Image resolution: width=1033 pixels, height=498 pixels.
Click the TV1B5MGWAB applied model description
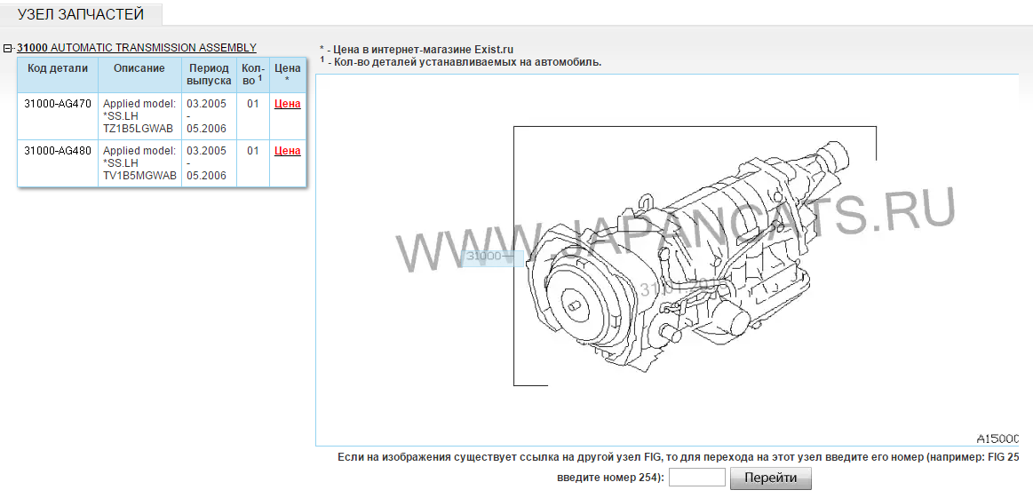click(x=139, y=163)
